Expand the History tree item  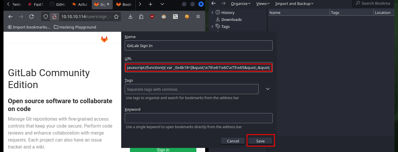click(x=212, y=12)
